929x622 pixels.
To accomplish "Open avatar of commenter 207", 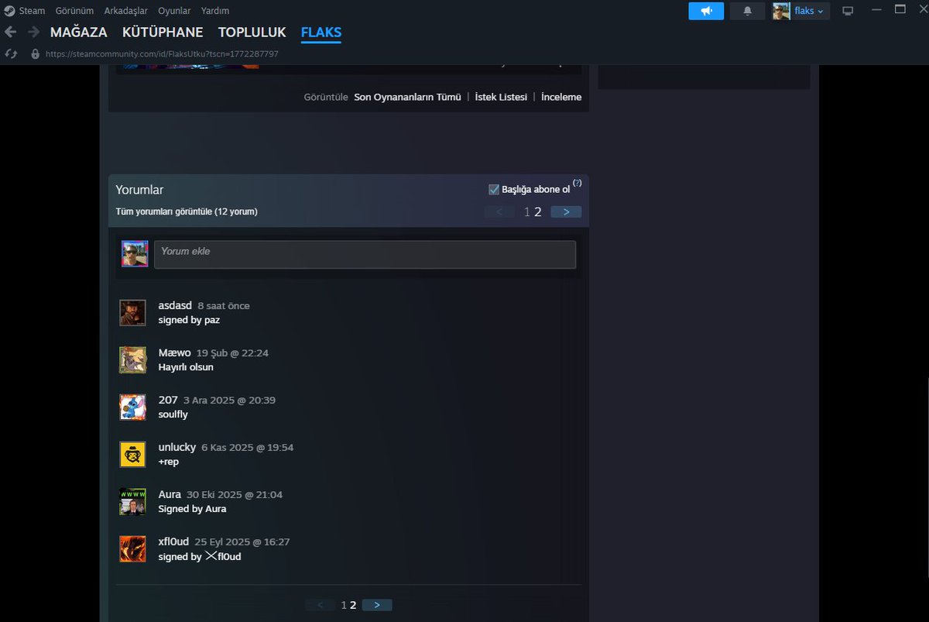I will 132,407.
